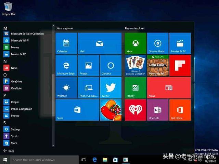Open the Calendar tile
The width and height of the screenshot is (219, 164).
point(66,43)
